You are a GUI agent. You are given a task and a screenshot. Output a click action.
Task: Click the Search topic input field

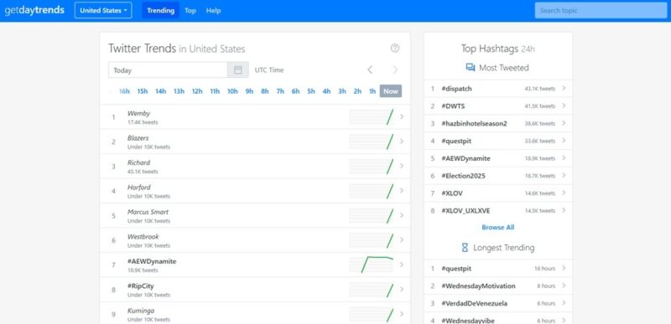(x=601, y=10)
